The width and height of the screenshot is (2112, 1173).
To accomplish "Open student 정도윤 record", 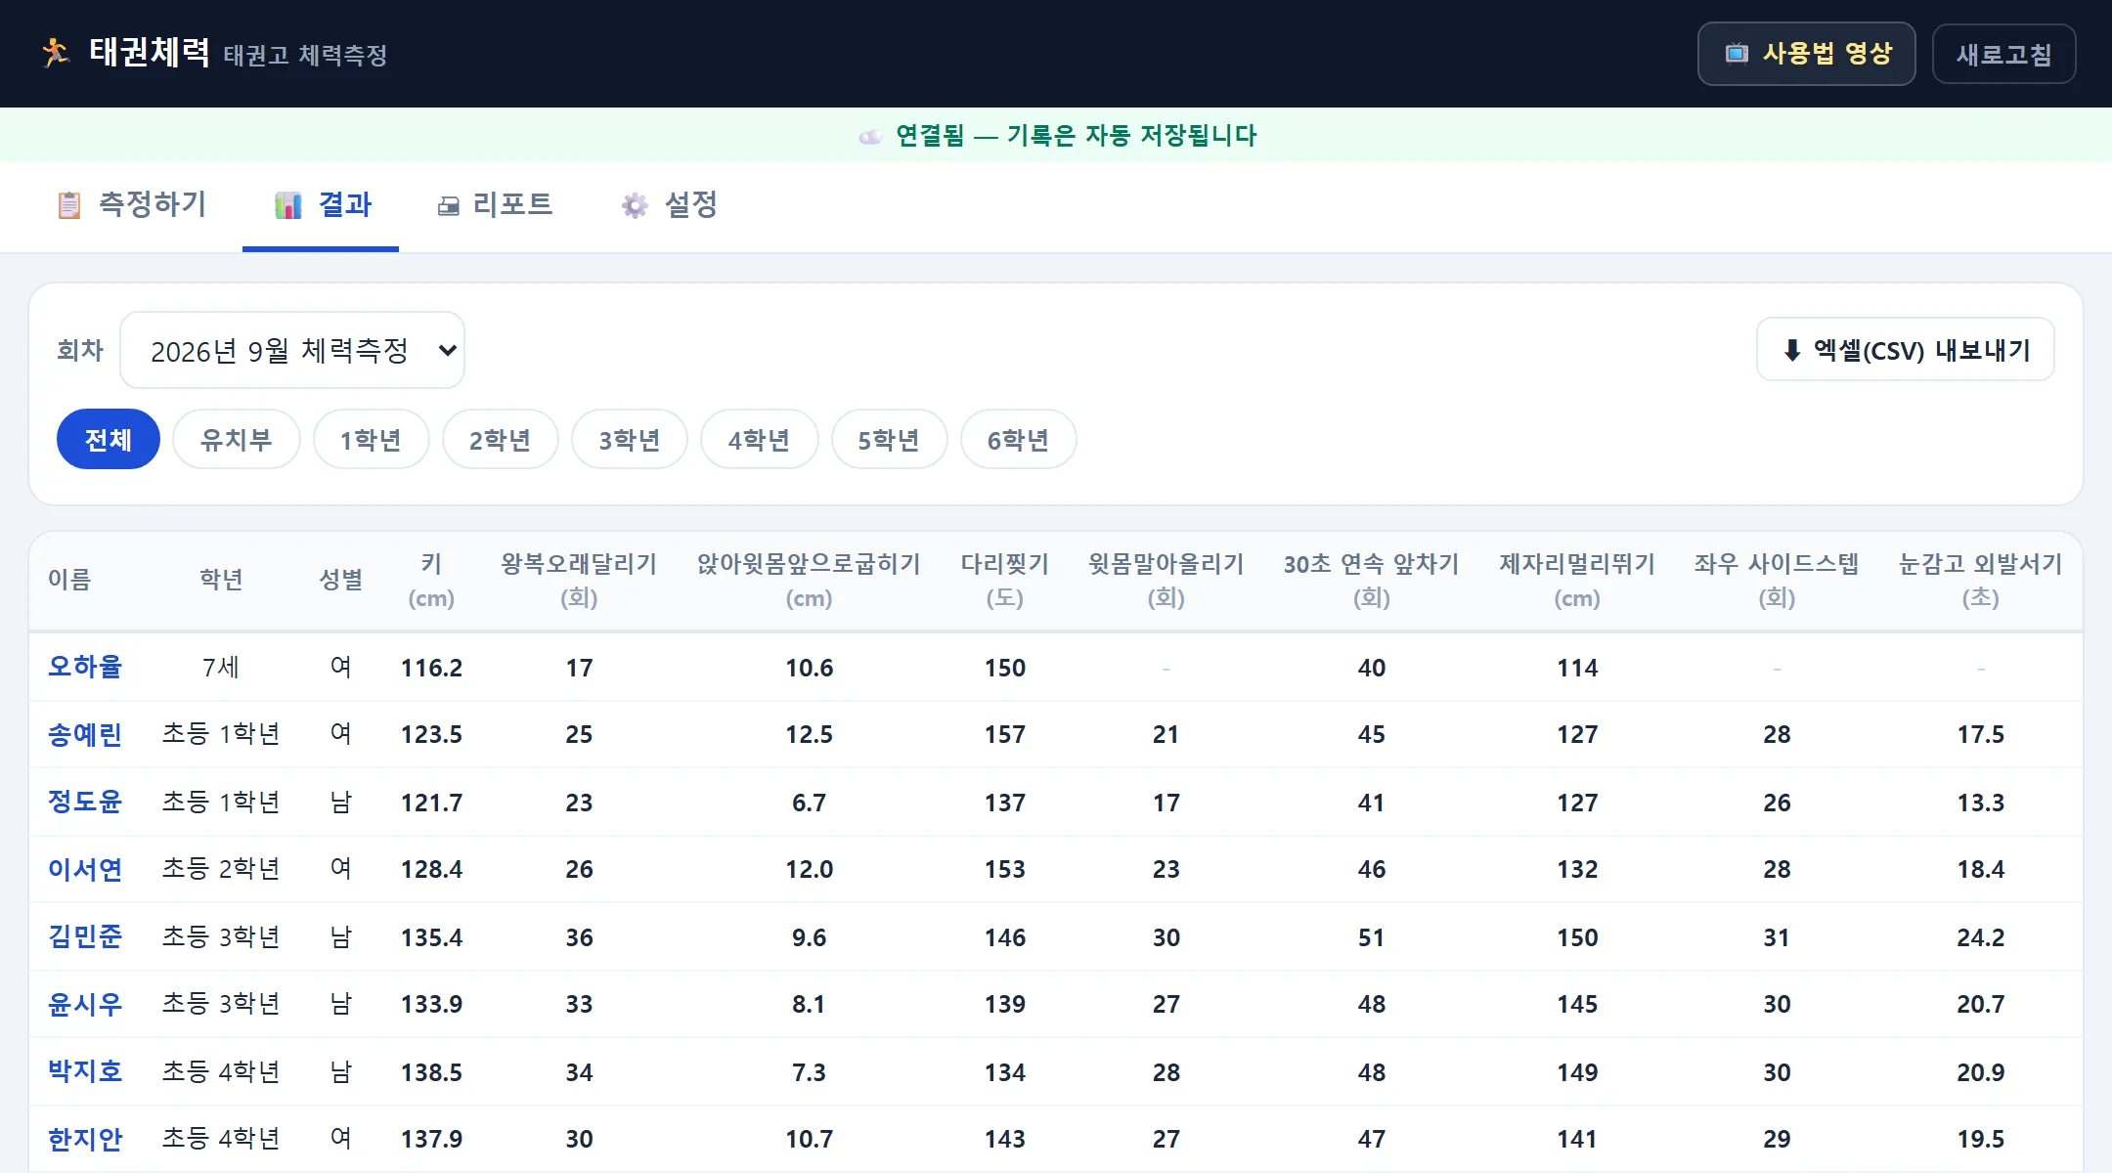I will pyautogui.click(x=85, y=802).
